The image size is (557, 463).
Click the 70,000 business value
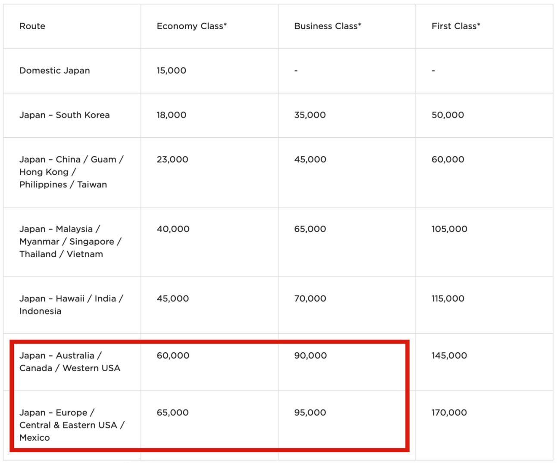(x=310, y=298)
